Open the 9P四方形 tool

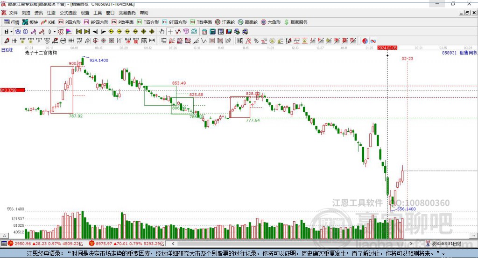pyautogui.click(x=96, y=22)
